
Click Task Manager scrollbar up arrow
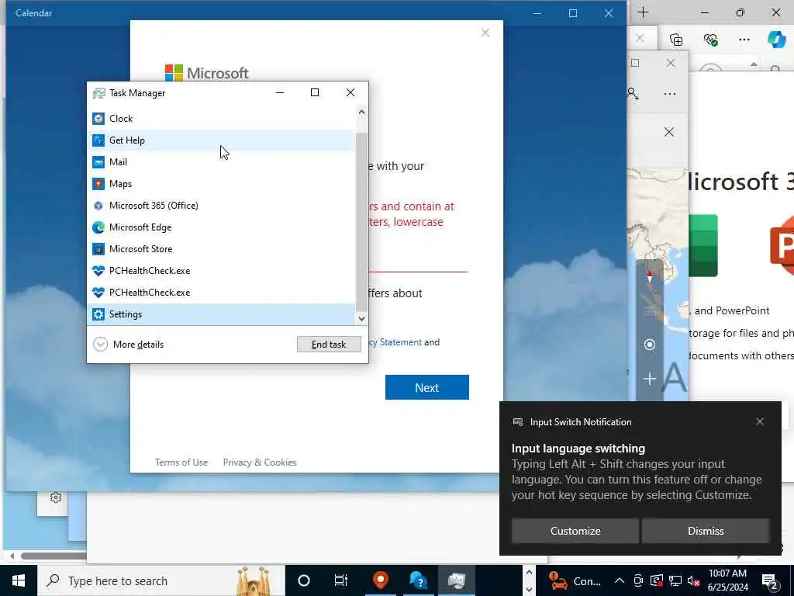point(361,113)
